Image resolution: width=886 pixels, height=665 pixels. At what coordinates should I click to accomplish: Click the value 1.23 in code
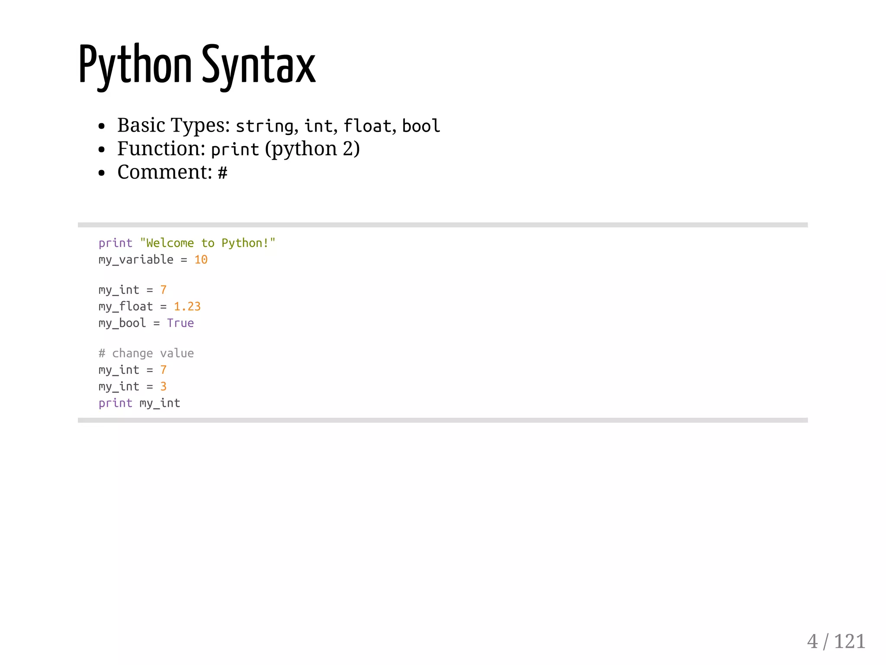click(x=187, y=307)
